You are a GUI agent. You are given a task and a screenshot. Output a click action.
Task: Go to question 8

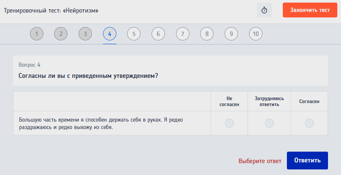(207, 34)
